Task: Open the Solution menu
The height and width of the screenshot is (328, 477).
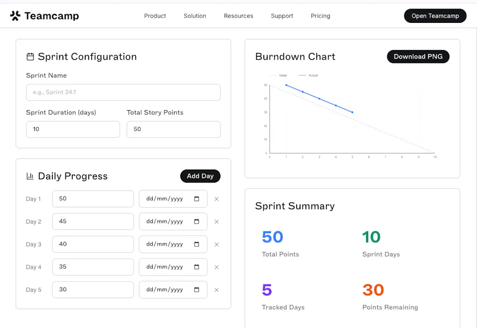Action: click(195, 16)
